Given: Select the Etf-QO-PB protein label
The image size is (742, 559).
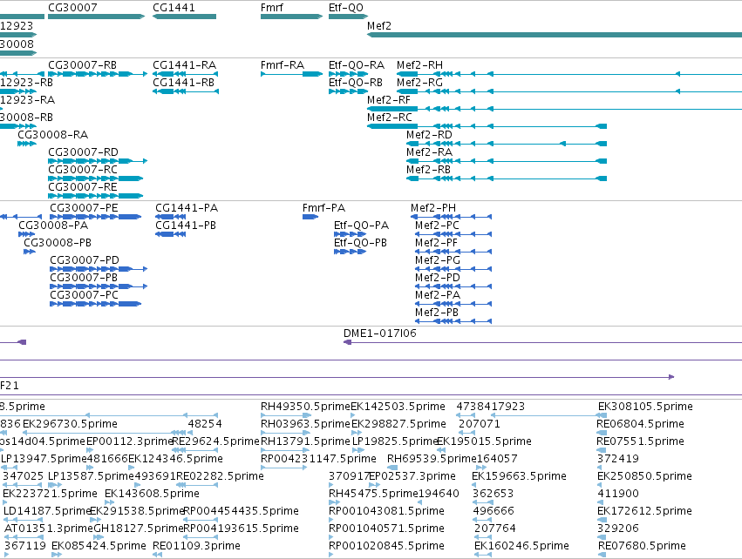Looking at the screenshot, I should pos(360,243).
